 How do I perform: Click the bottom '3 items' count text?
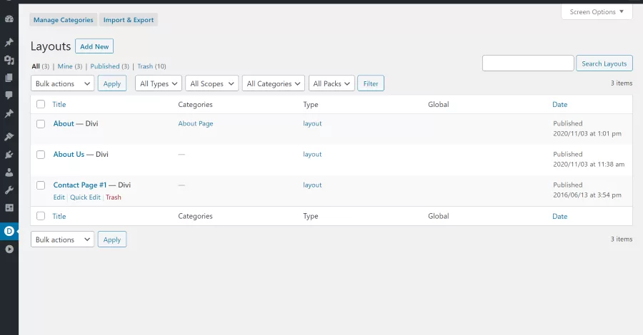(x=622, y=239)
